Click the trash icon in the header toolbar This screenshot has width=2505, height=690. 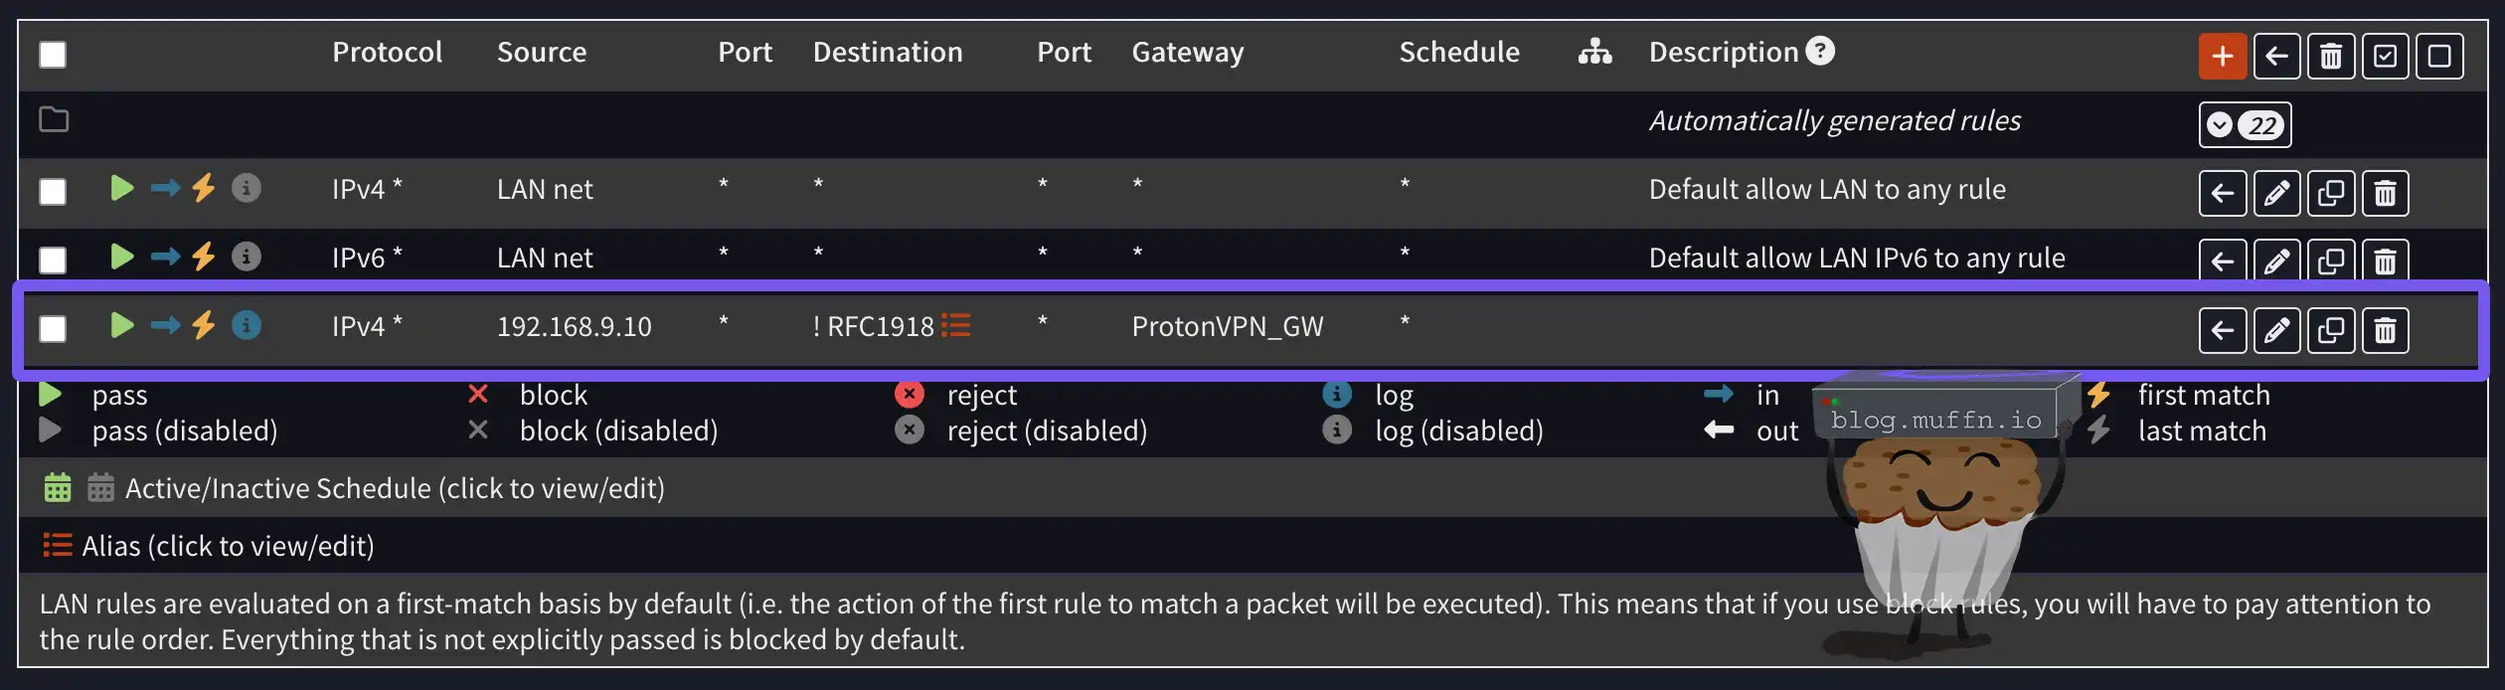(2331, 56)
